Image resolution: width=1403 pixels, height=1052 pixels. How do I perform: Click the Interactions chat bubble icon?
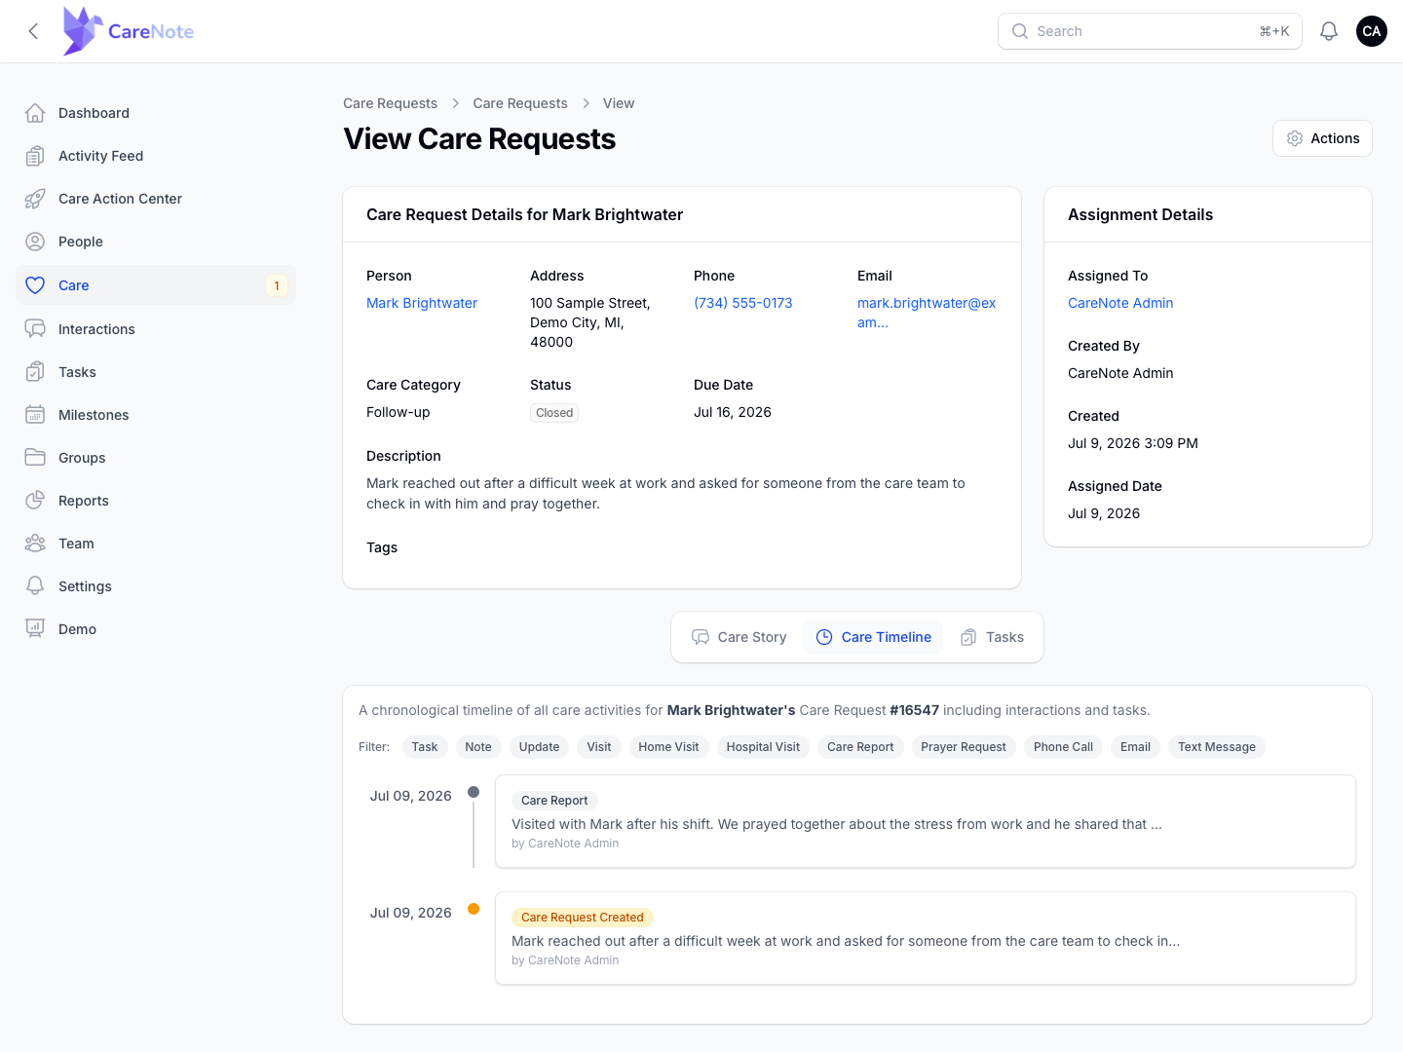[x=35, y=329]
